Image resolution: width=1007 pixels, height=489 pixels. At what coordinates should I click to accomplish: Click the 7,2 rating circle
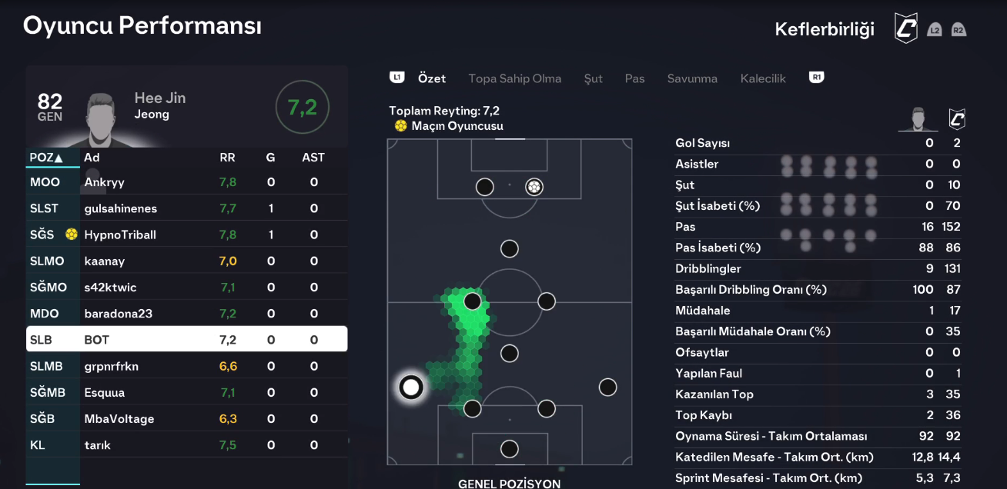(x=303, y=107)
